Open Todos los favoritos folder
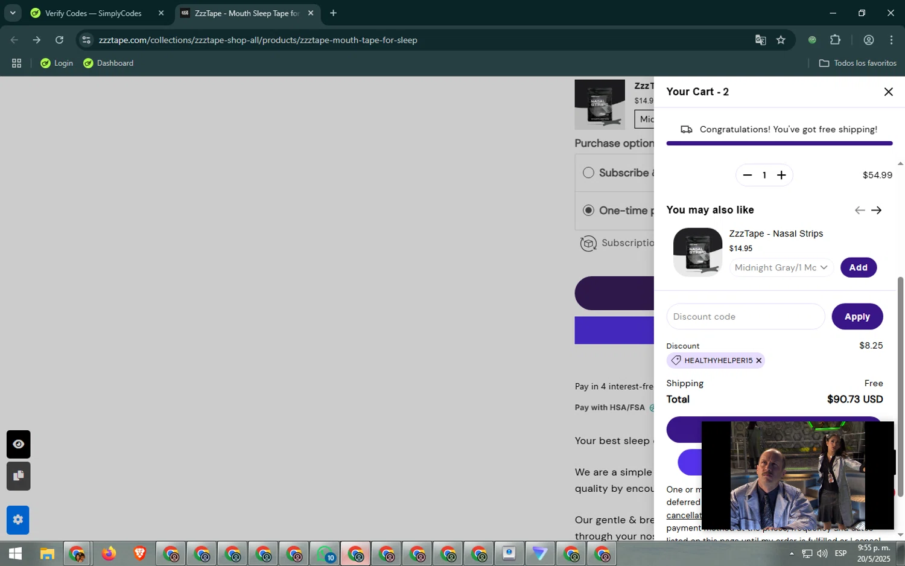The width and height of the screenshot is (905, 566). click(857, 63)
